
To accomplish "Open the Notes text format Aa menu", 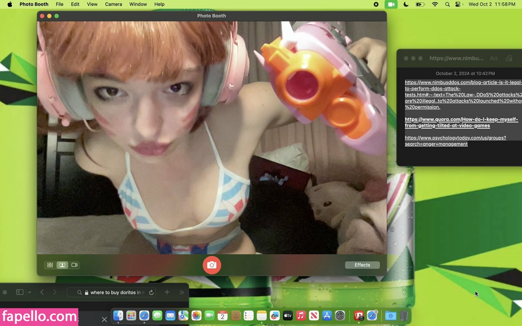I will pyautogui.click(x=493, y=58).
